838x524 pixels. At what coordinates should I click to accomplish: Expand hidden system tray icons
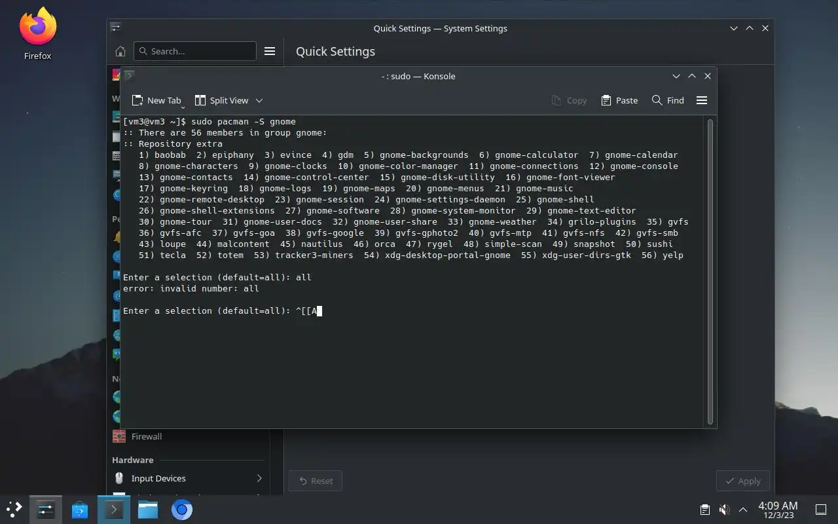(743, 509)
